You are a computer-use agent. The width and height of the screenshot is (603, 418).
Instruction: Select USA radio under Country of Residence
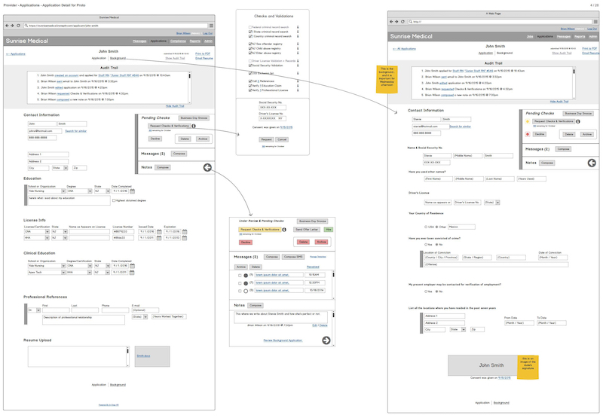coord(426,227)
